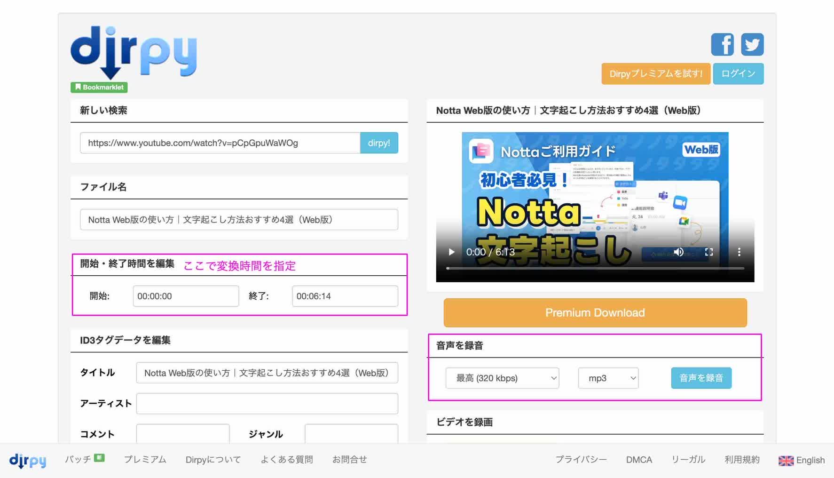Click the 終了 end time field
This screenshot has width=834, height=478.
pos(345,296)
